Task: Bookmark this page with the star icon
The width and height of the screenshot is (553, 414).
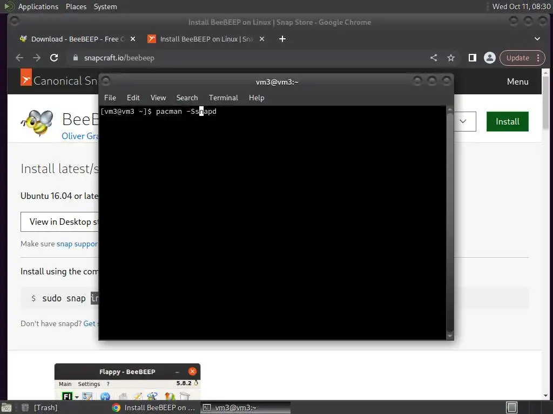Action: (451, 58)
